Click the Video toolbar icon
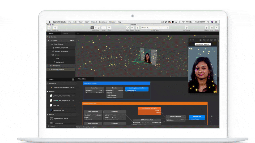The width and height of the screenshot is (255, 143). [x=127, y=28]
